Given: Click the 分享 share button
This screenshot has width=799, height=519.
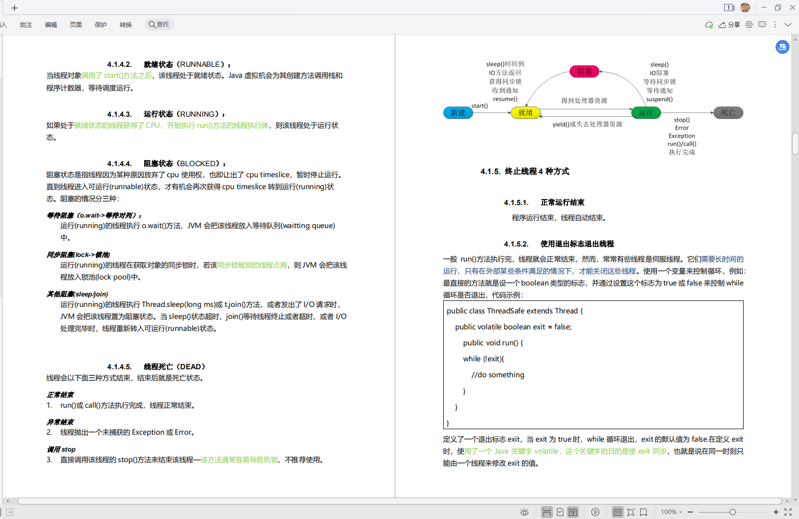Looking at the screenshot, I should click(x=729, y=24).
